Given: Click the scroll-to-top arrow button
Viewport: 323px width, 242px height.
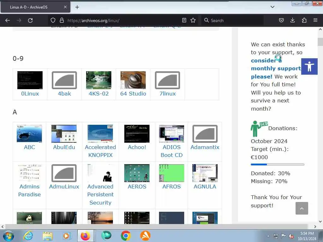Looking at the screenshot, I should pyautogui.click(x=302, y=208).
